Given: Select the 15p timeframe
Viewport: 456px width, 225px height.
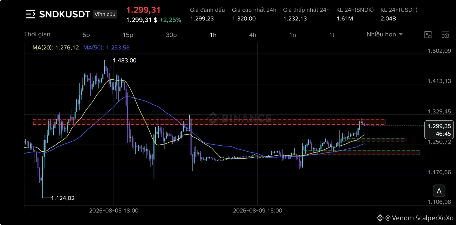Looking at the screenshot, I should [x=128, y=35].
